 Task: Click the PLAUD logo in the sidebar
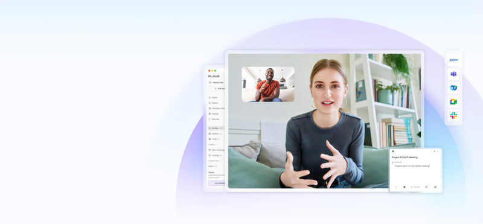(214, 76)
